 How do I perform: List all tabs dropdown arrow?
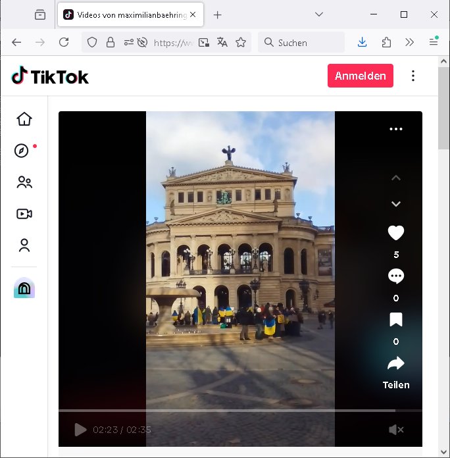coord(319,14)
